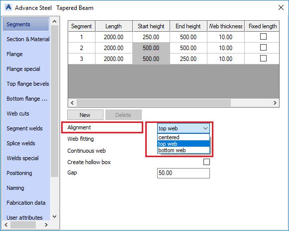The width and height of the screenshot is (289, 231).
Task: Click the Length column header
Action: [x=114, y=26]
